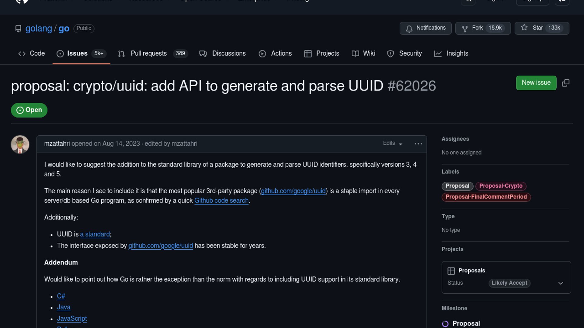Open the Github code search link

click(221, 201)
